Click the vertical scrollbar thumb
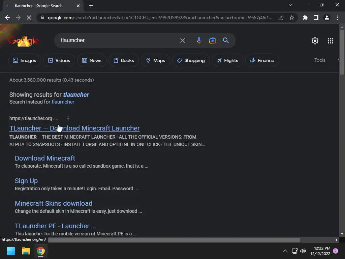Viewport: 345px width, 259px height. pyautogui.click(x=342, y=52)
